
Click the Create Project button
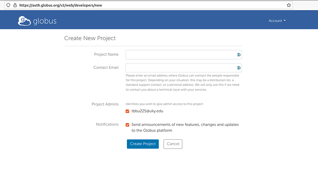click(143, 144)
